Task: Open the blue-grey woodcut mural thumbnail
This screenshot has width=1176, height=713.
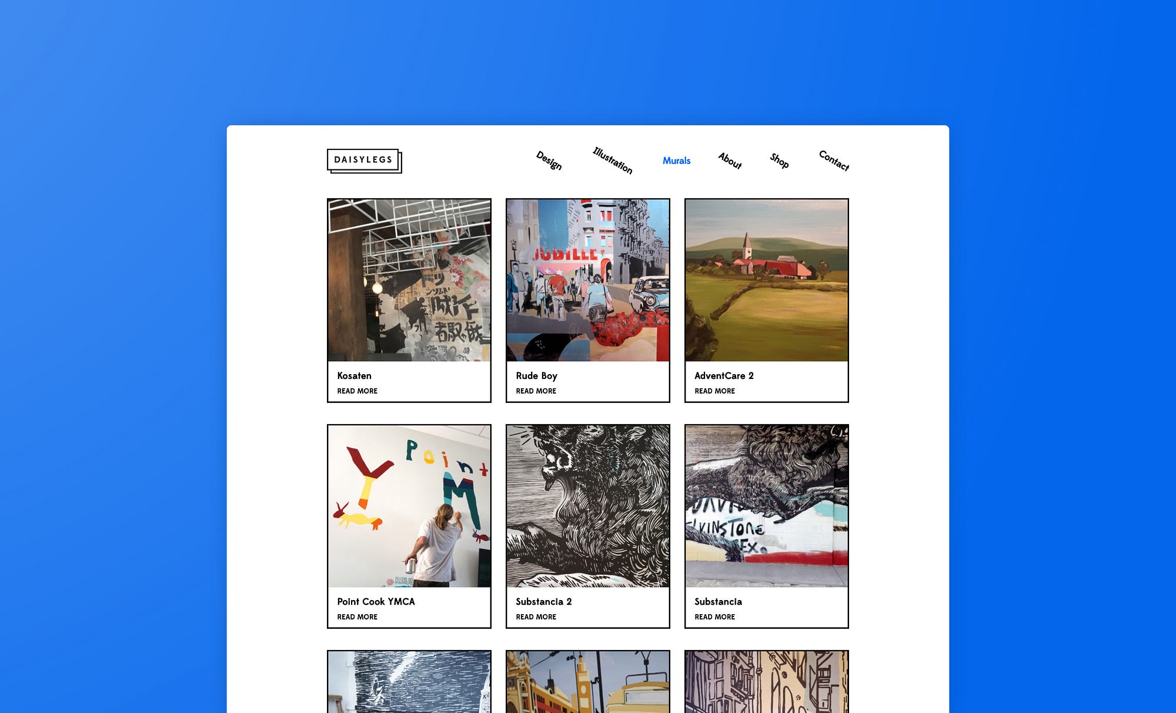Action: tap(409, 682)
